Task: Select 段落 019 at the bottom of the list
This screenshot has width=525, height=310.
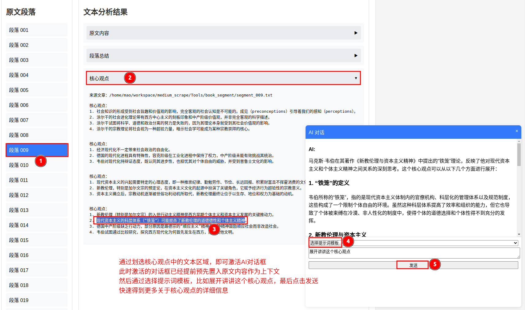Action: 37,300
